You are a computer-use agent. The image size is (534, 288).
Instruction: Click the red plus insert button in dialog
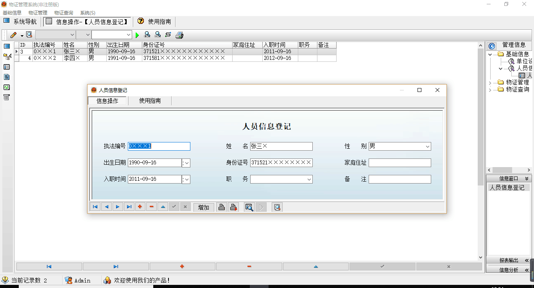pos(140,207)
